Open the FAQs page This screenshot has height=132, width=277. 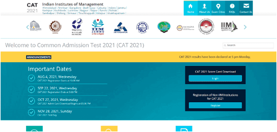tap(232, 8)
